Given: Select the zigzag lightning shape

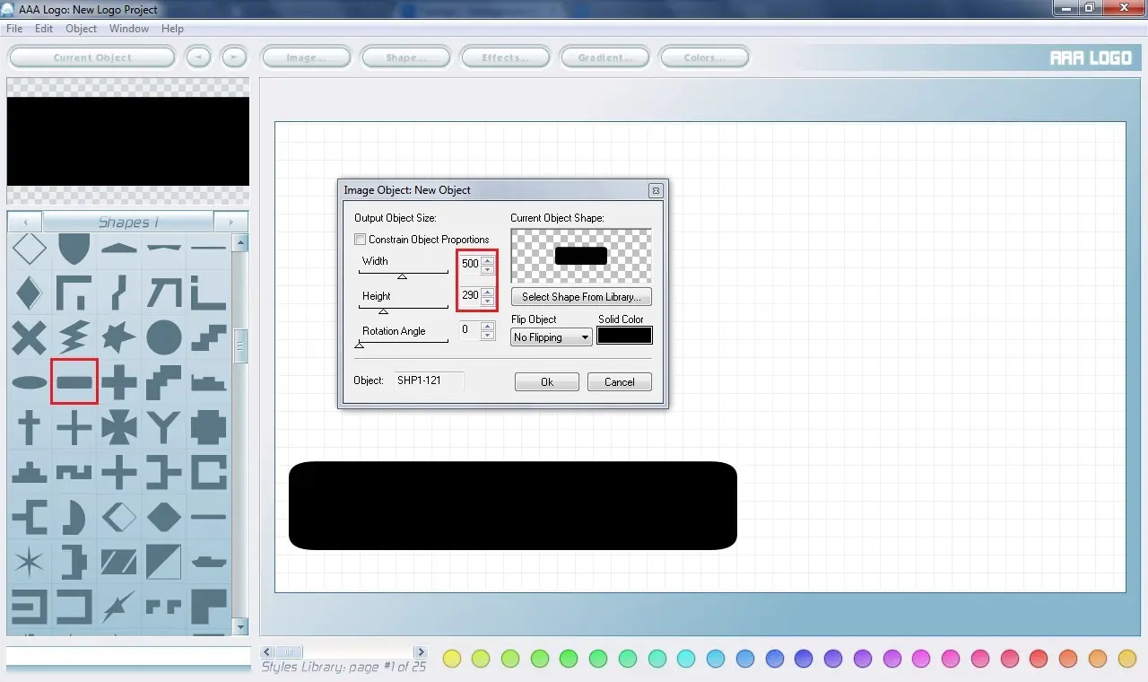Looking at the screenshot, I should tap(74, 338).
